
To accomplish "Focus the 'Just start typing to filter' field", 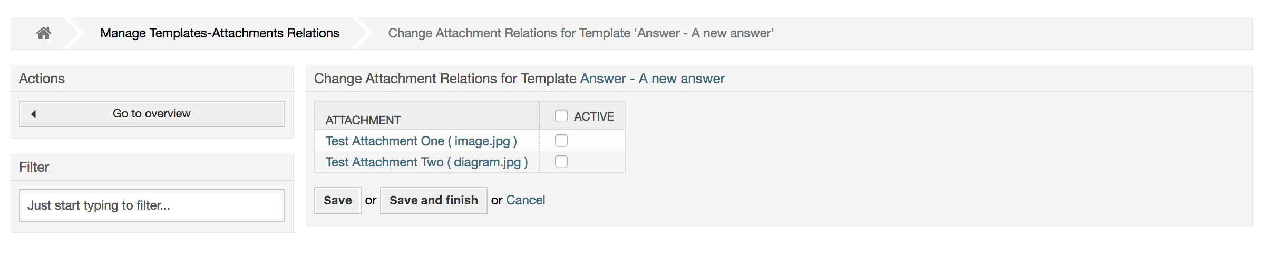I will pos(152,205).
